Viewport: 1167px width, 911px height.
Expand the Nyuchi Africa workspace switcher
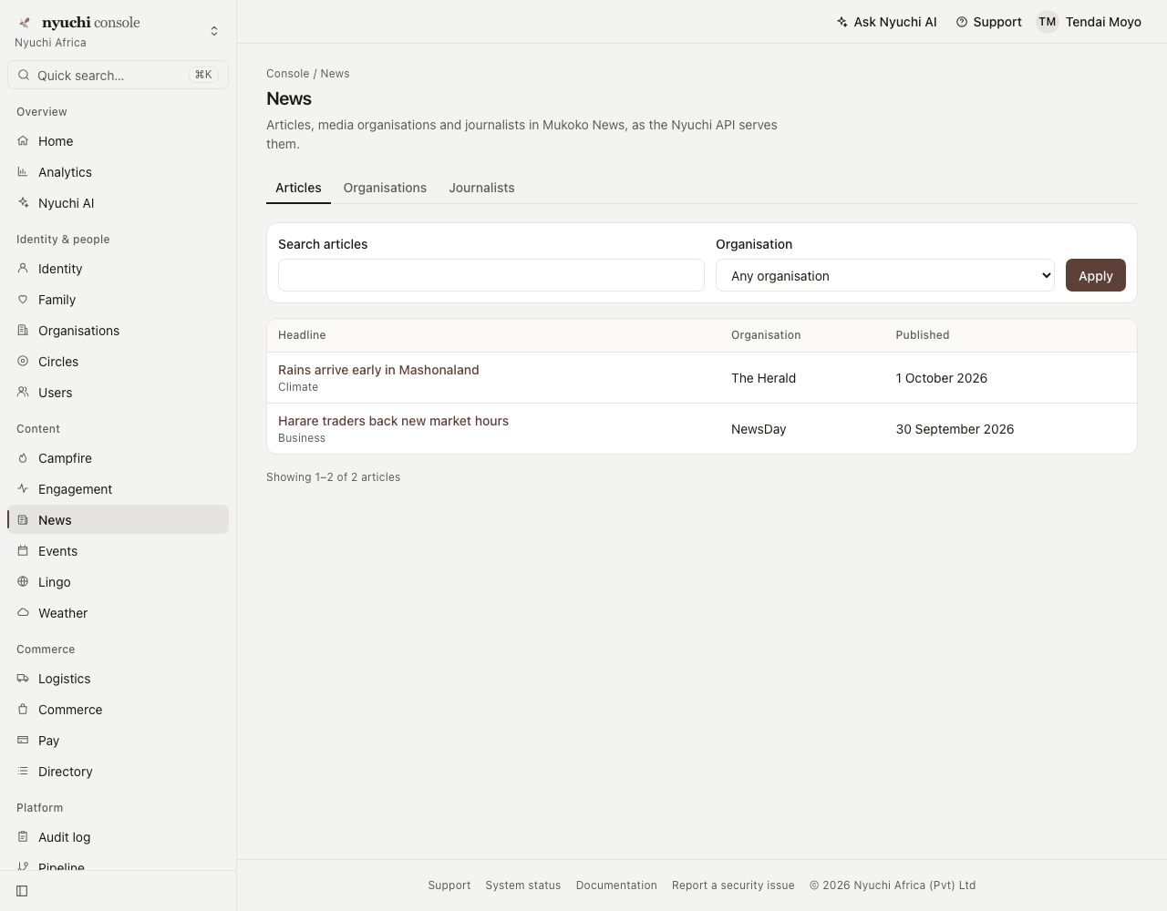tap(214, 31)
